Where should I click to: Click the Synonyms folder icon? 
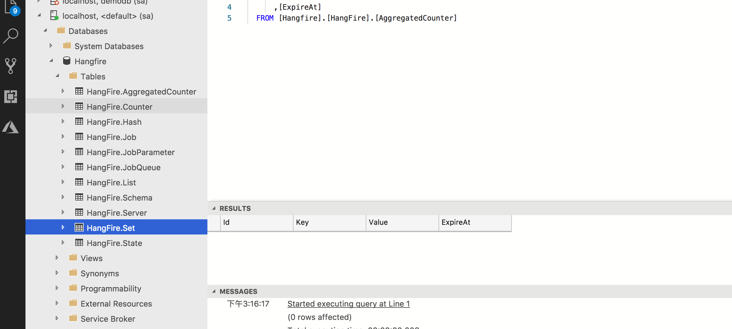click(73, 273)
